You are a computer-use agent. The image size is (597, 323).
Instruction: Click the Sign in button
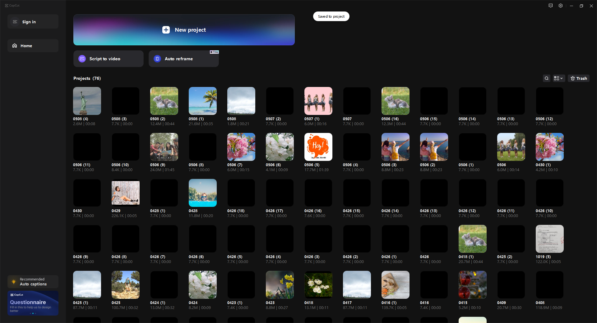[33, 21]
